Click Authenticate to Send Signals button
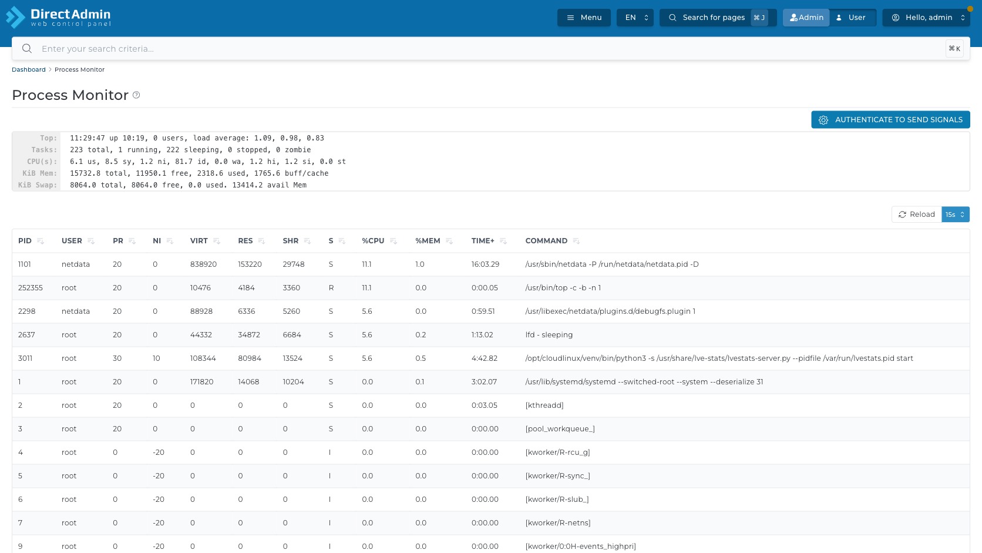Screen dimensions: 982x553 pos(890,119)
